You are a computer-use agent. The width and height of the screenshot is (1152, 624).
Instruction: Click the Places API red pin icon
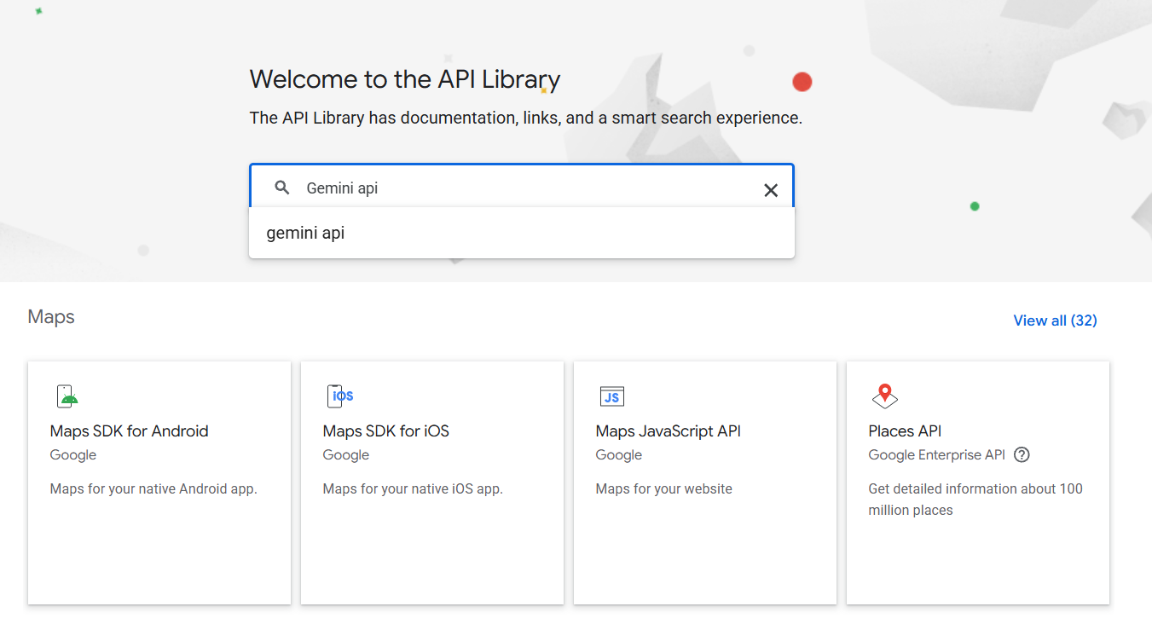point(885,396)
